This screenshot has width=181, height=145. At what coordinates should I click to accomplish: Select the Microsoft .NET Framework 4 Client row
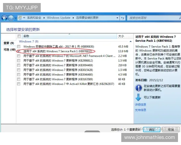(x=69, y=56)
